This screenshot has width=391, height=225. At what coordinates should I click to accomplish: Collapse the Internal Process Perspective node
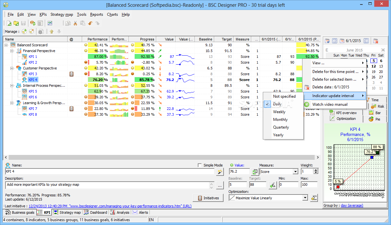point(12,85)
